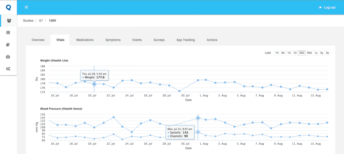Click the 'Weight: 177.6' tooltip text
This screenshot has height=154, width=344.
pyautogui.click(x=95, y=77)
